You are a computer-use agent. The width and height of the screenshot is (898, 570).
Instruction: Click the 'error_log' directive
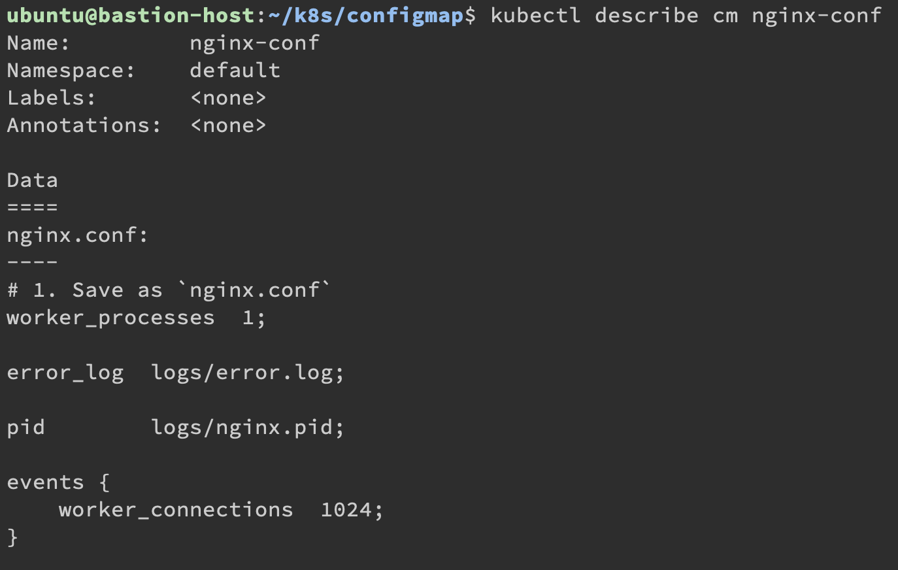65,373
